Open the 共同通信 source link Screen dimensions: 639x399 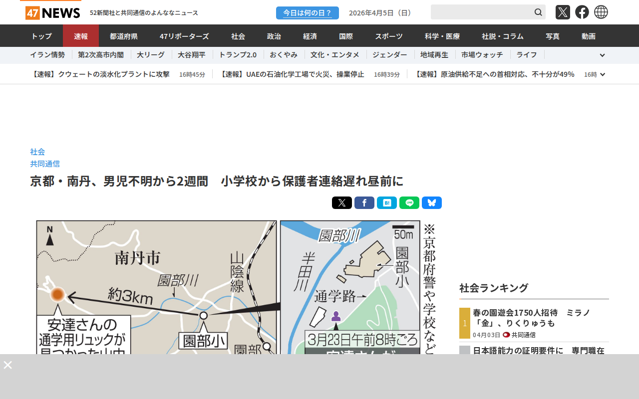point(45,164)
